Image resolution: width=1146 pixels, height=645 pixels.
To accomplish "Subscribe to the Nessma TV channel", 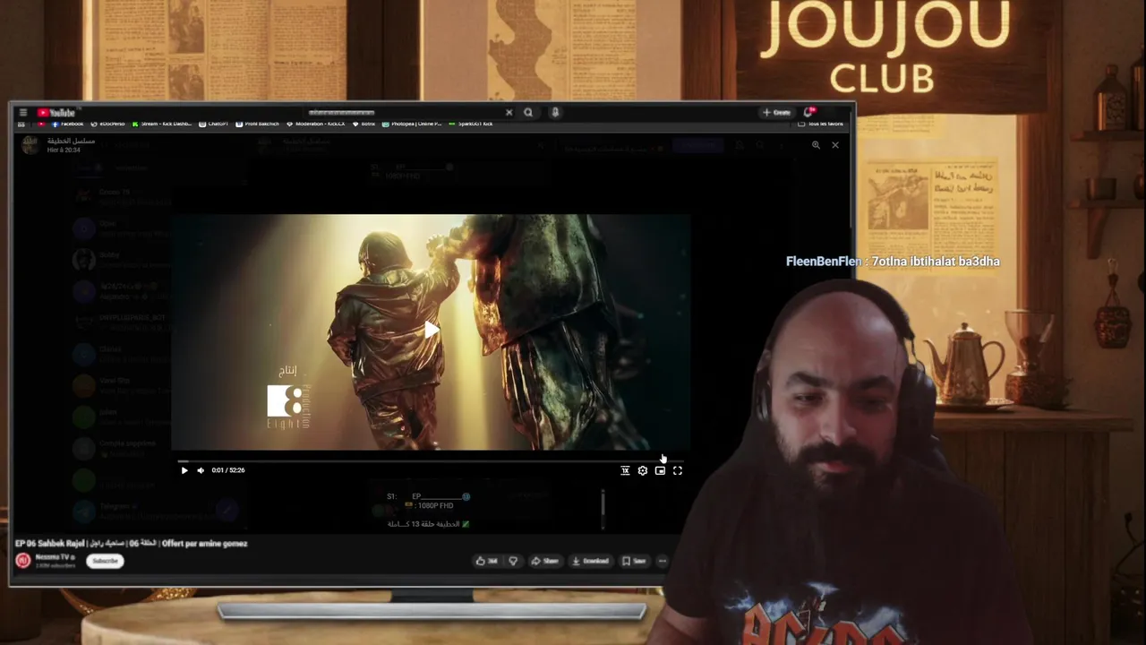I will pos(105,561).
